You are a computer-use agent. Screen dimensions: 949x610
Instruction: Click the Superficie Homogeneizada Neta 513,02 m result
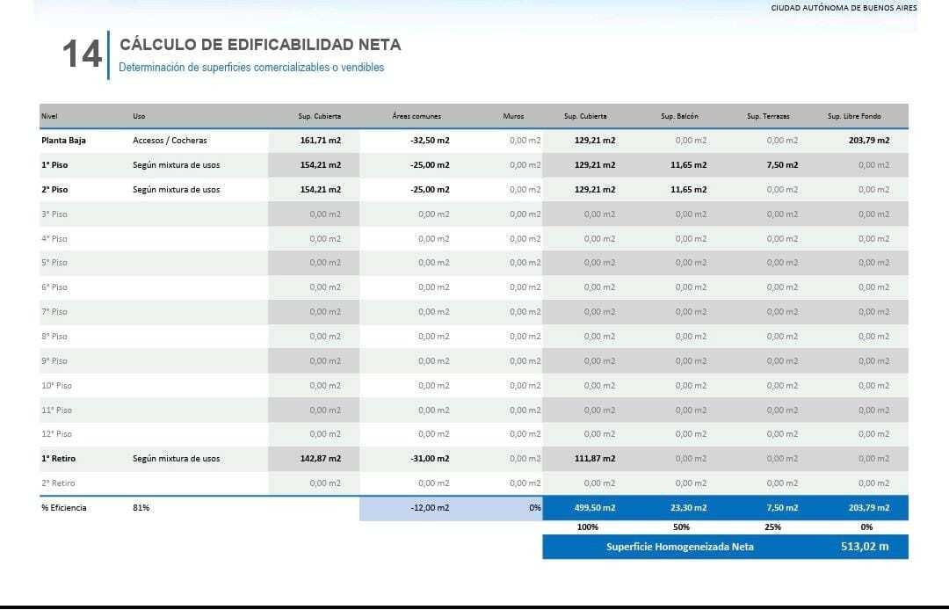point(864,547)
